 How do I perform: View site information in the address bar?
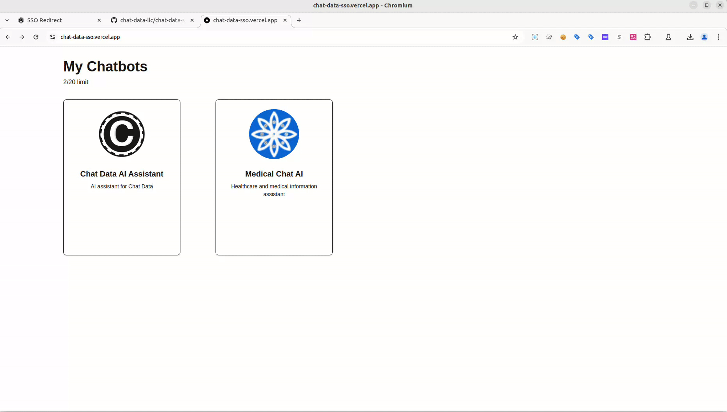pyautogui.click(x=53, y=37)
